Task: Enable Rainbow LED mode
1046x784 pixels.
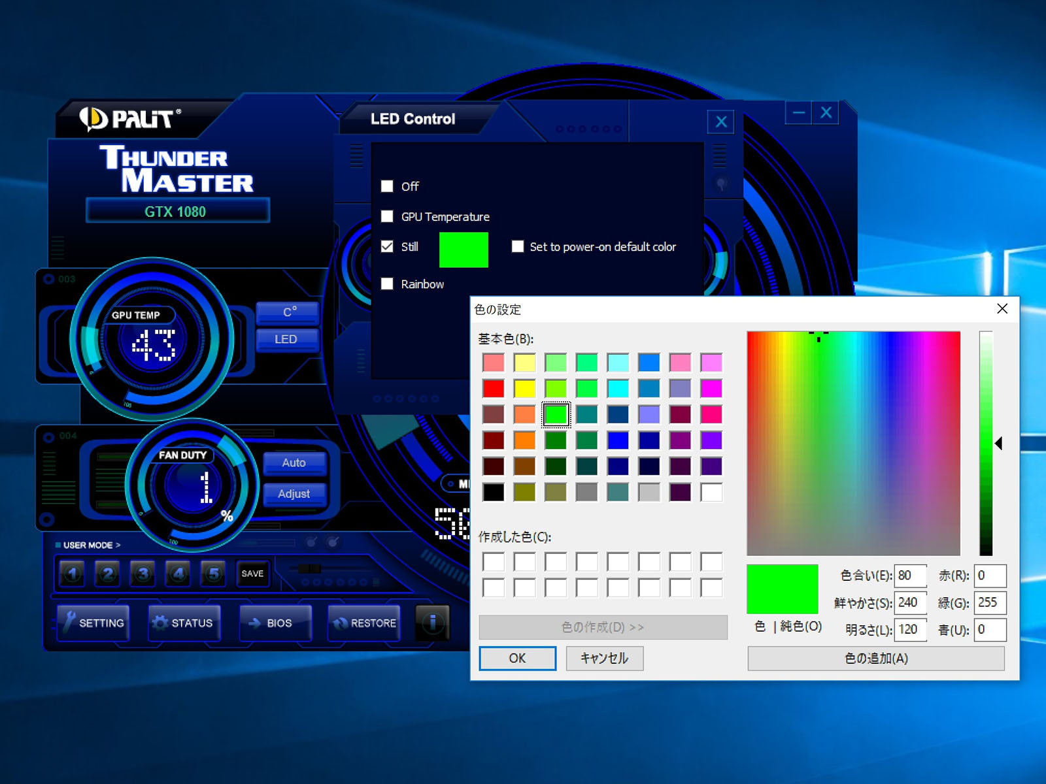Action: pyautogui.click(x=387, y=284)
